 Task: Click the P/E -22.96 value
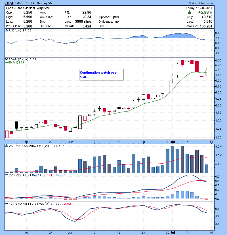point(86,12)
